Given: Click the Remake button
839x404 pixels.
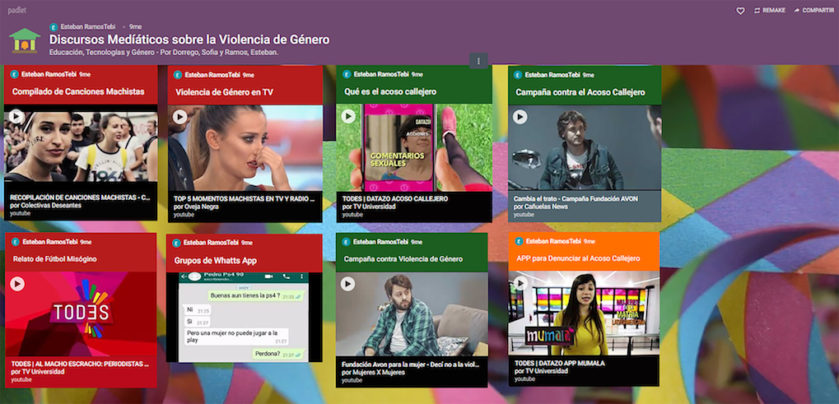Looking at the screenshot, I should click(769, 11).
